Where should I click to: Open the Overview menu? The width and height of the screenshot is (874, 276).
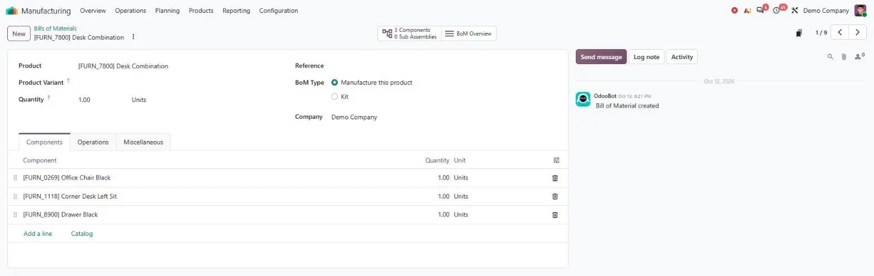[x=93, y=11]
